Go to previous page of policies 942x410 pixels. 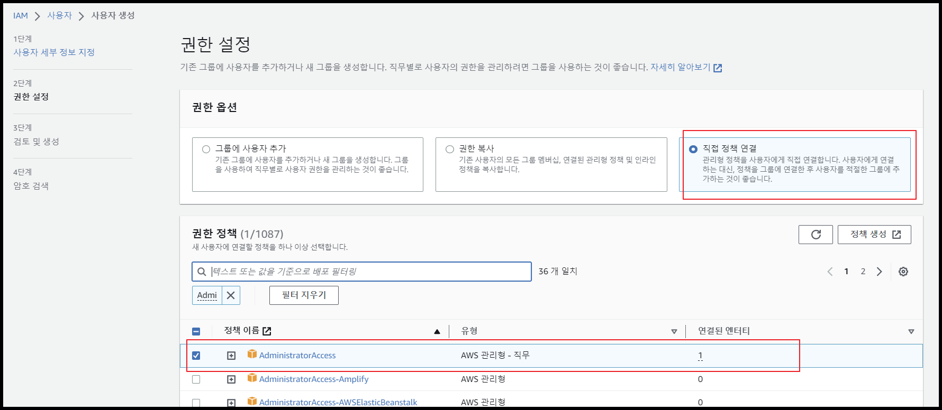830,272
